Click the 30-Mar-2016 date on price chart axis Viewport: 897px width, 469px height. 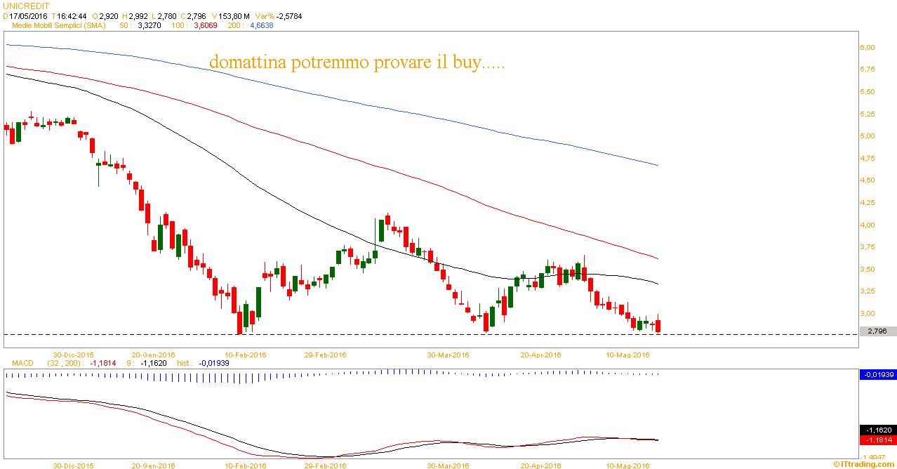[448, 355]
